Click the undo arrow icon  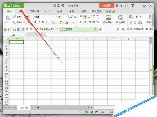click(27, 29)
